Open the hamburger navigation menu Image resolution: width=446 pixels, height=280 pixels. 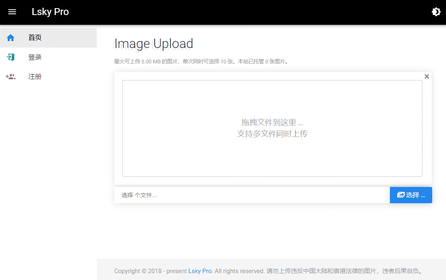click(x=12, y=12)
